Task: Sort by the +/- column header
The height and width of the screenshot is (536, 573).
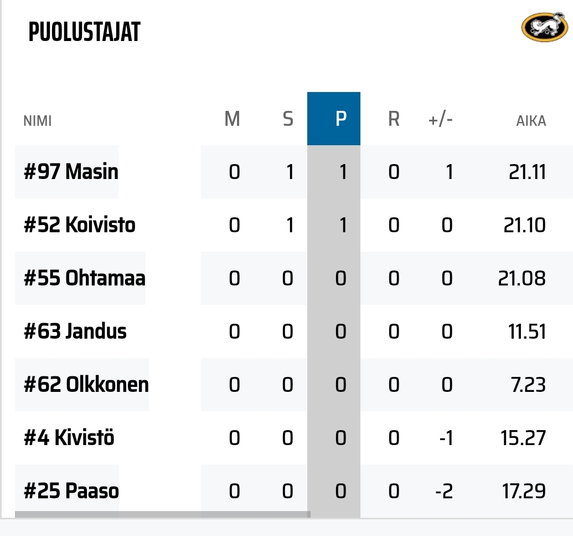Action: pyautogui.click(x=440, y=119)
